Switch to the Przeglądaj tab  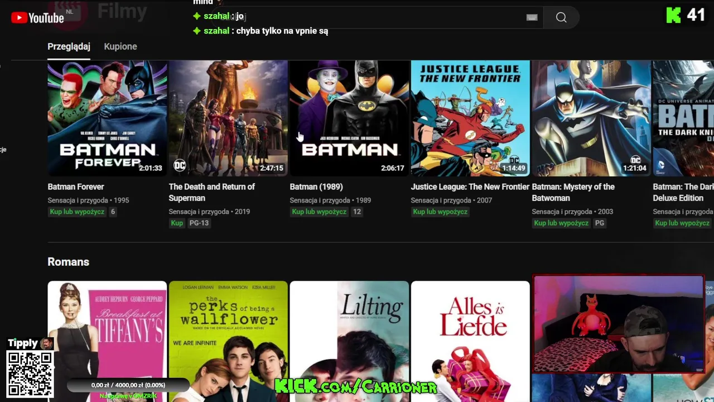click(69, 46)
